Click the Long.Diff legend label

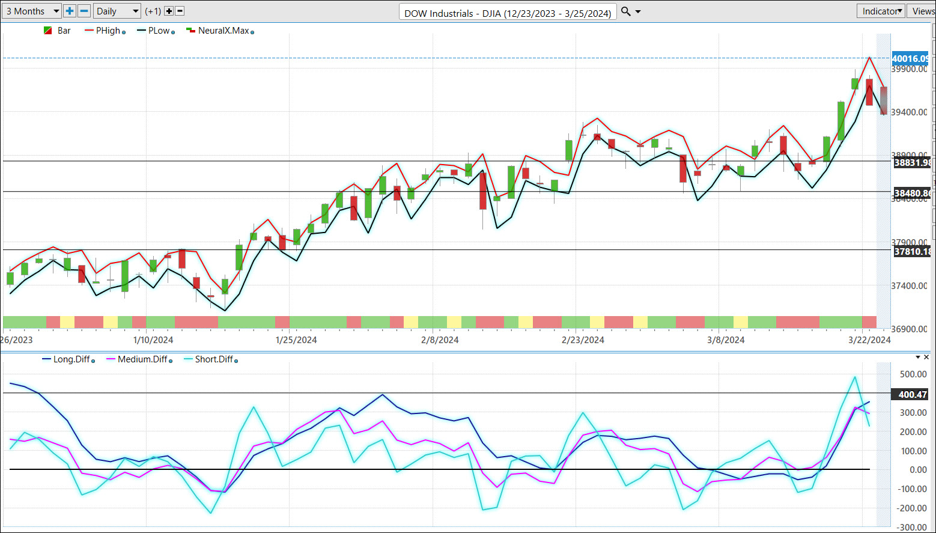coord(71,359)
